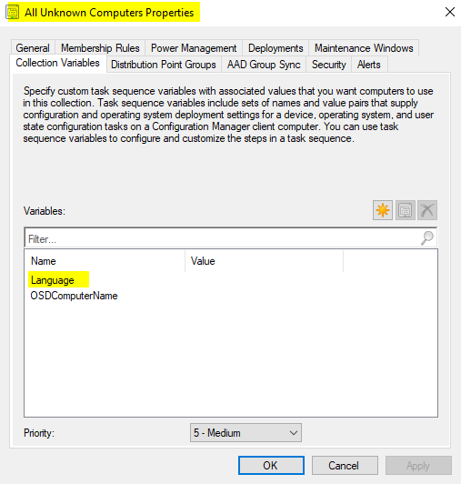Viewport: 461px width, 484px height.
Task: Select the Language variable row
Action: point(231,280)
